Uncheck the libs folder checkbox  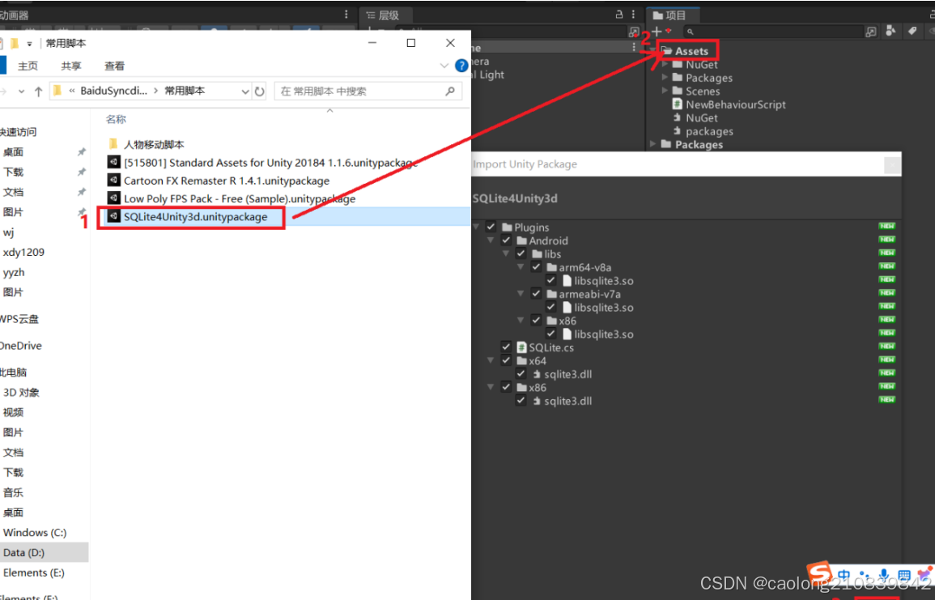pos(521,253)
